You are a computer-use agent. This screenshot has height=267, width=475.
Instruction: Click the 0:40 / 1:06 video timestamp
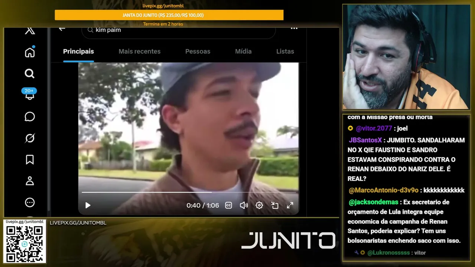pyautogui.click(x=203, y=205)
